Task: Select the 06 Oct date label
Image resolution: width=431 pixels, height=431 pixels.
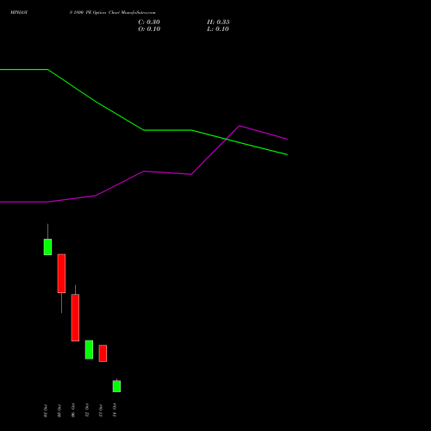Action: click(x=73, y=410)
